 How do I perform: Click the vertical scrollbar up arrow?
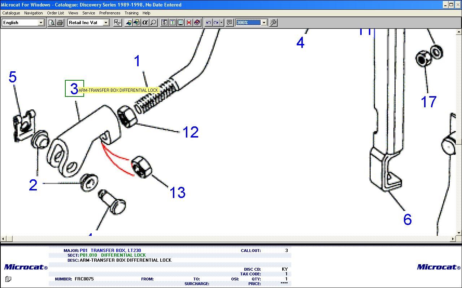pos(459,31)
